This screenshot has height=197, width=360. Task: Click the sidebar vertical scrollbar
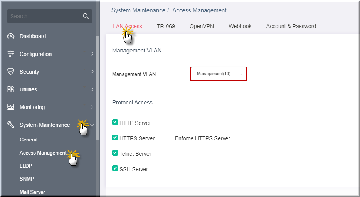click(x=98, y=88)
